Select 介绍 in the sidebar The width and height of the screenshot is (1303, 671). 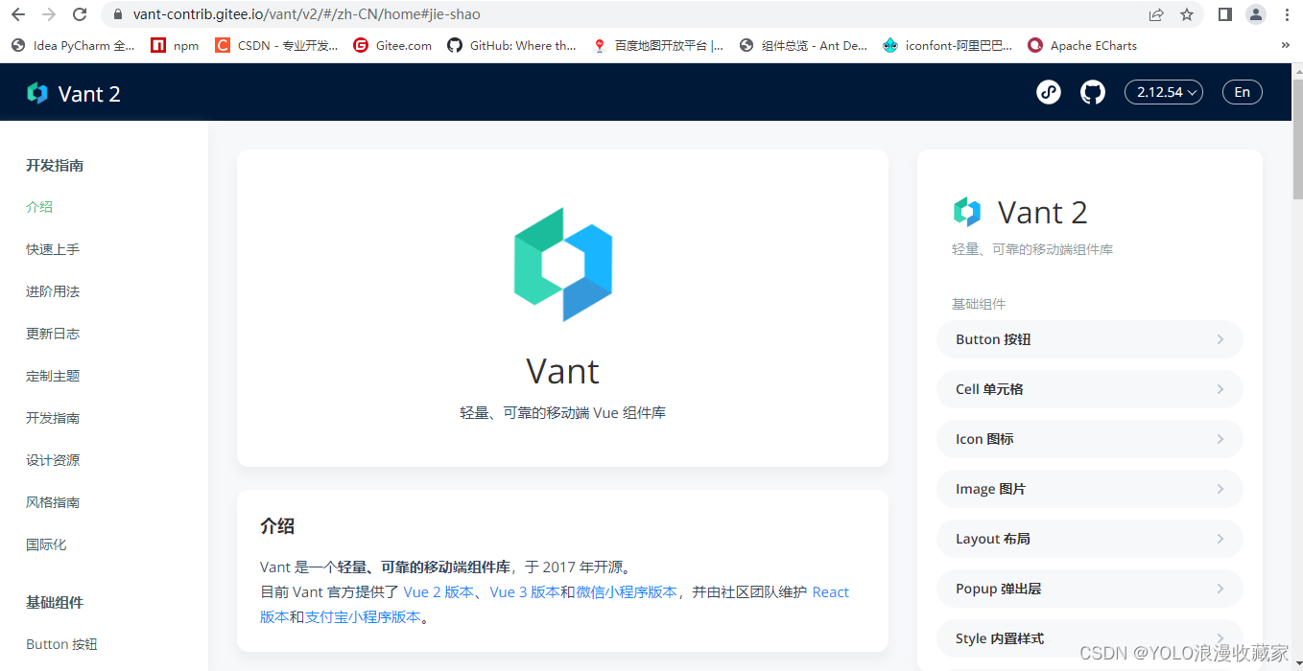click(x=39, y=207)
